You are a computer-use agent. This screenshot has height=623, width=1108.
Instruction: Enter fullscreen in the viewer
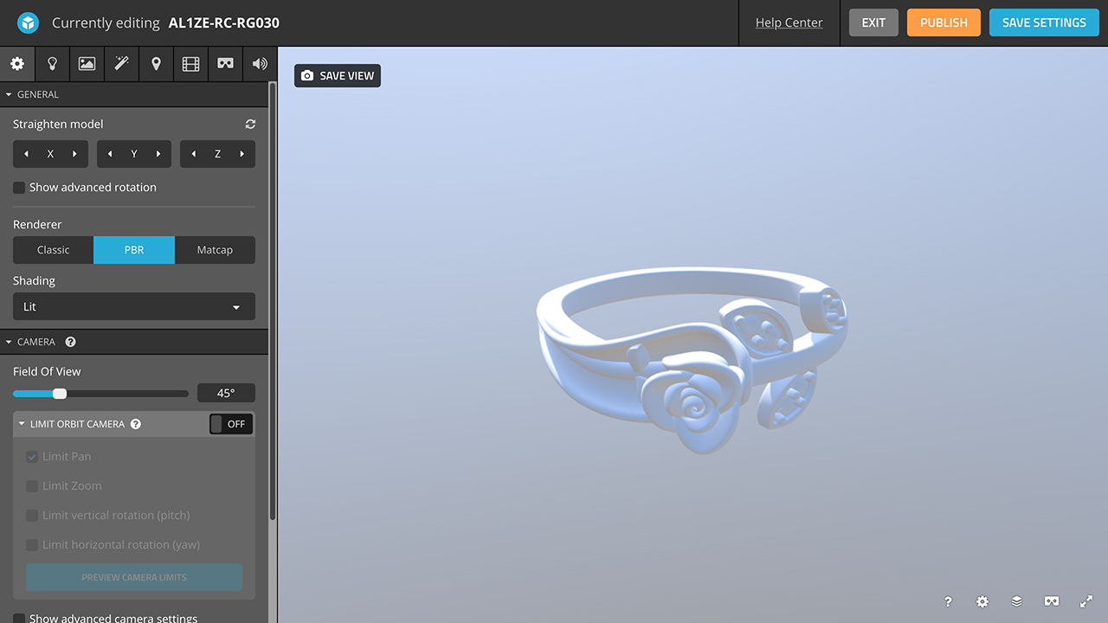coord(1086,601)
